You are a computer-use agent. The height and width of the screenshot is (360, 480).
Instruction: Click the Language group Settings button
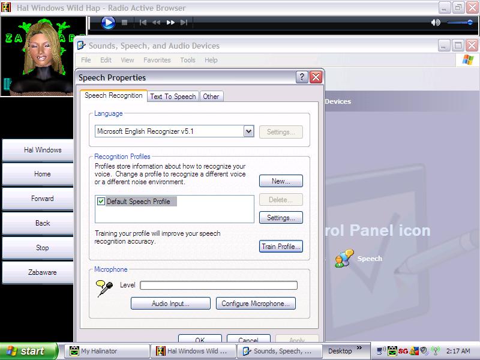pos(281,132)
